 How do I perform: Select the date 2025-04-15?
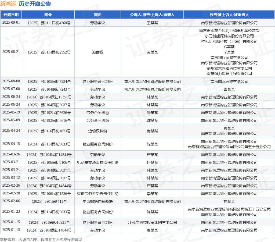point(11,144)
